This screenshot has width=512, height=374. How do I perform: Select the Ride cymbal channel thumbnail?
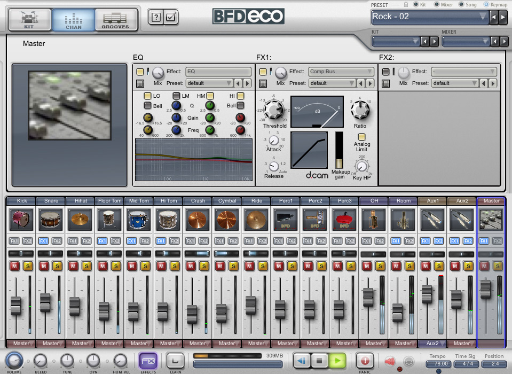click(256, 219)
